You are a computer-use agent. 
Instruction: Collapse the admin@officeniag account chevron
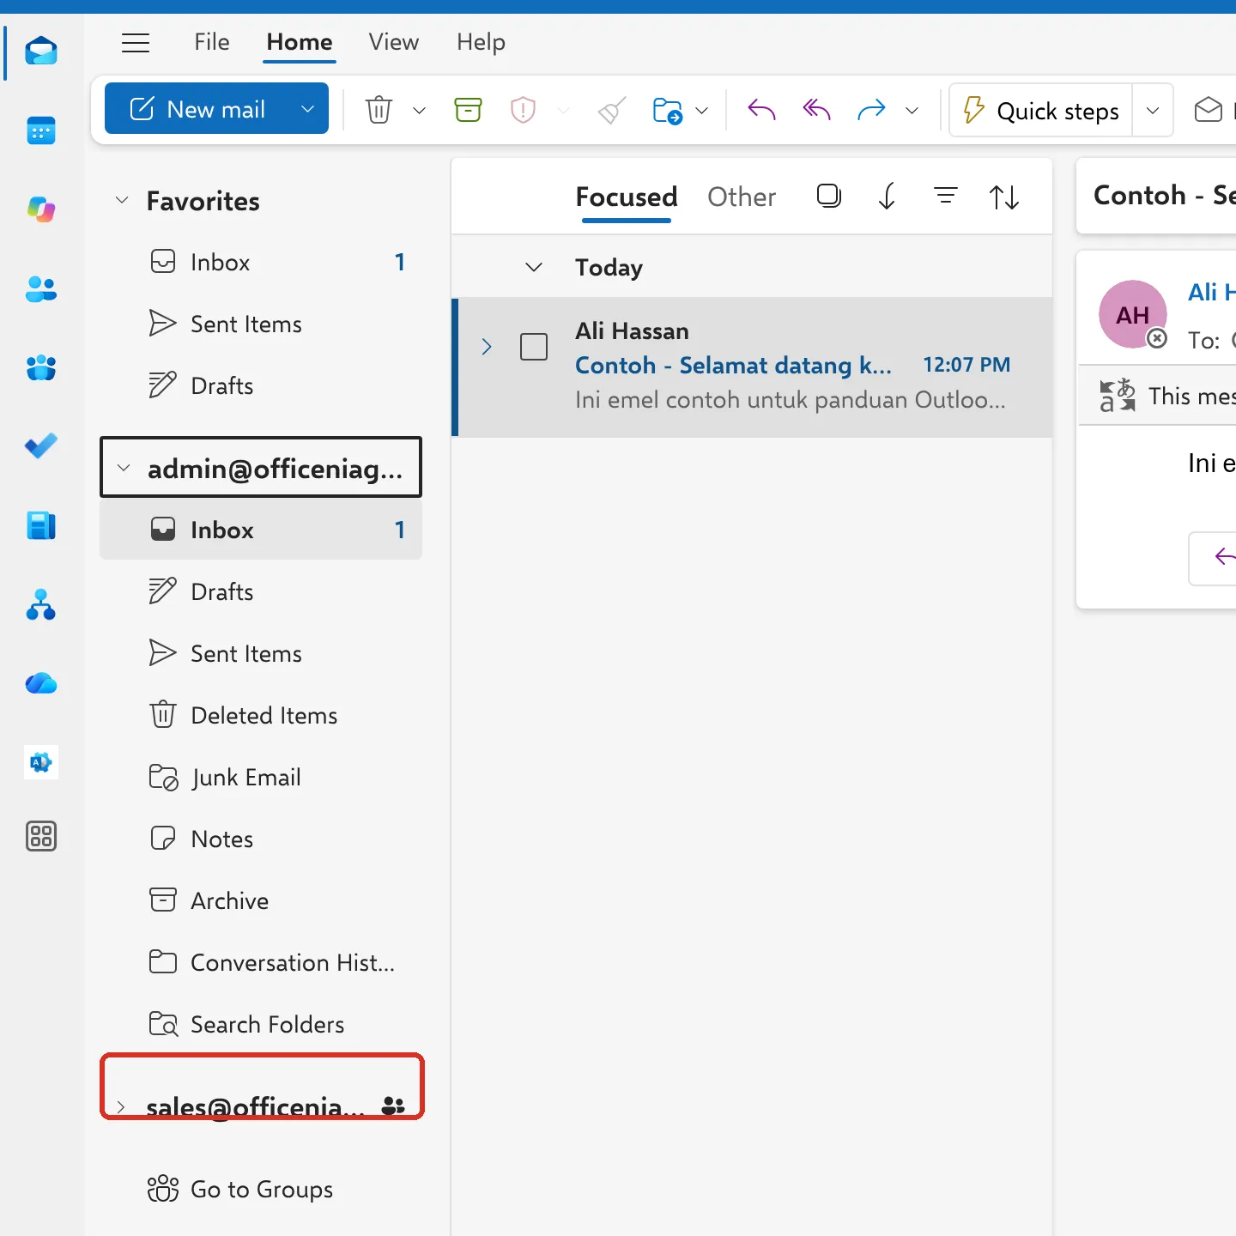124,468
